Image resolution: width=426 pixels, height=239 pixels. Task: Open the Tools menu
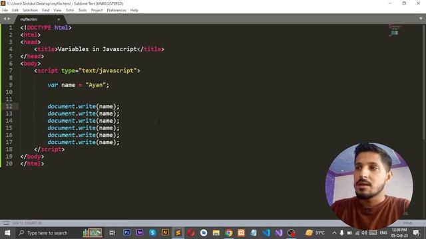tap(83, 11)
